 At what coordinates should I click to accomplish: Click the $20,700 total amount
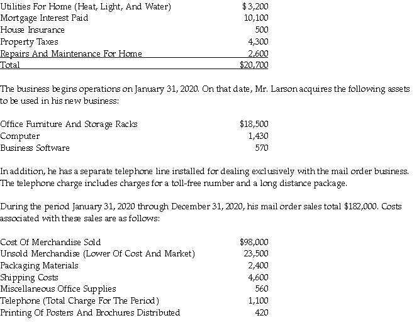[254, 65]
